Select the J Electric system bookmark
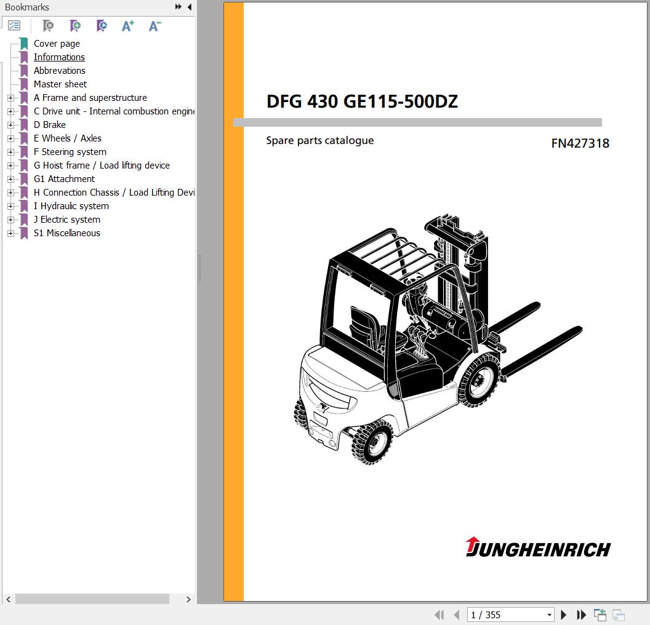The width and height of the screenshot is (650, 625). point(66,220)
